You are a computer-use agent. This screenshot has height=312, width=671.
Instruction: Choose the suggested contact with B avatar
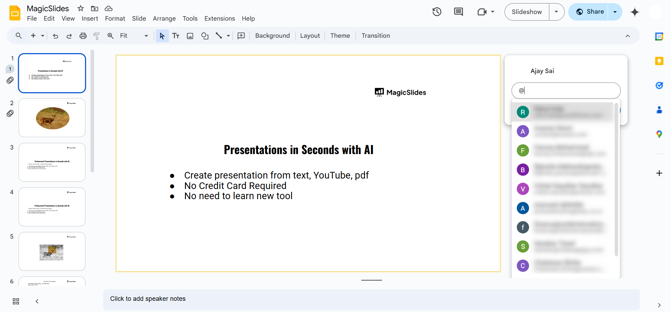coord(563,170)
